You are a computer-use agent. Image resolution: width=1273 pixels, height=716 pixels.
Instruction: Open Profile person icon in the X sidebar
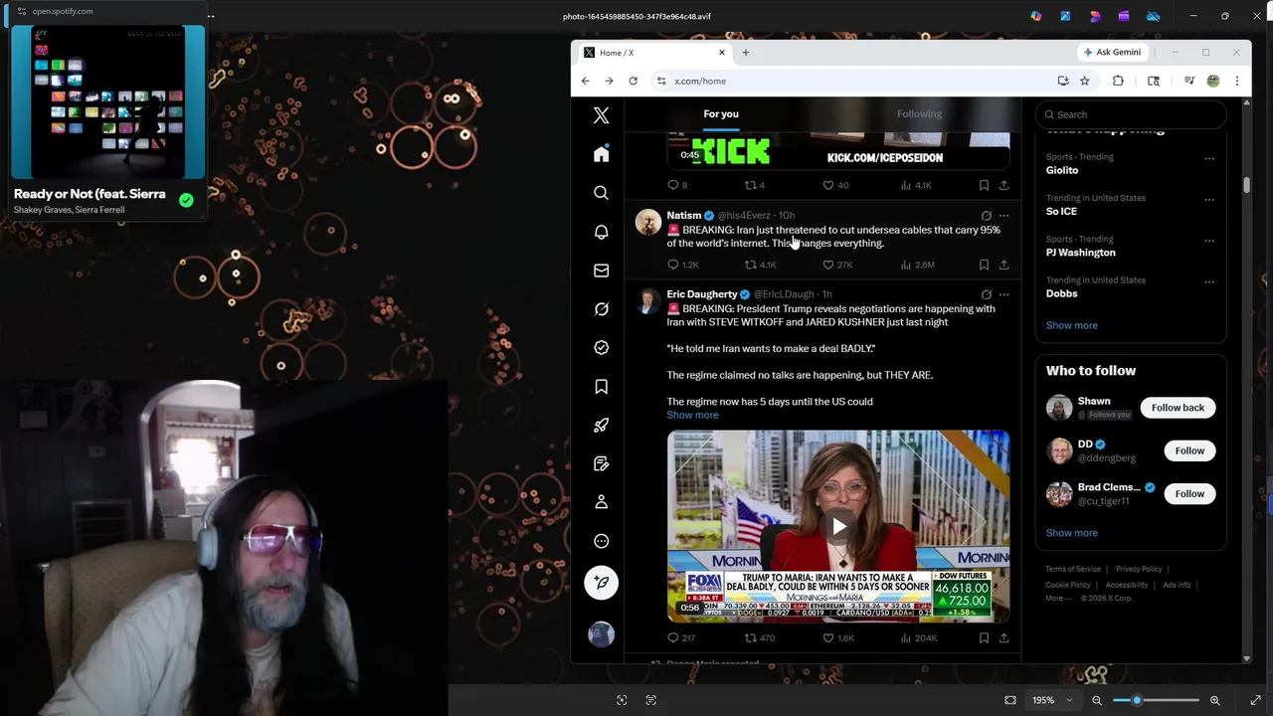coord(601,503)
